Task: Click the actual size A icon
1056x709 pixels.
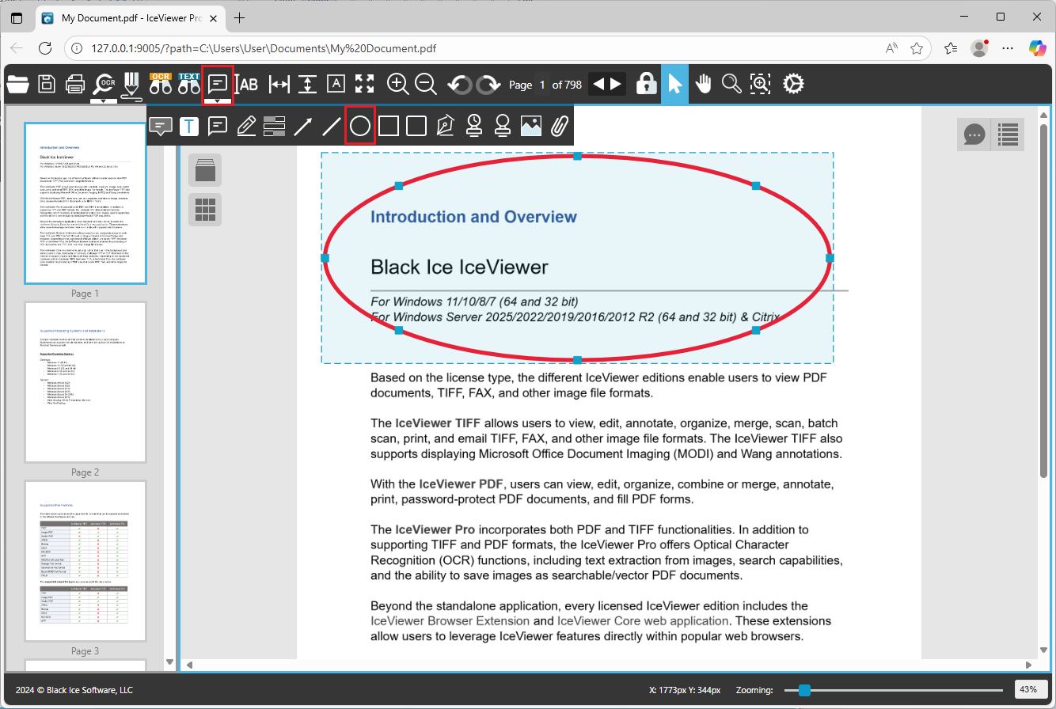Action: [336, 85]
